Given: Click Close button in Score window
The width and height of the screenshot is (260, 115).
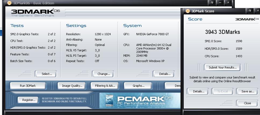Looking at the screenshot, I should [x=247, y=103].
